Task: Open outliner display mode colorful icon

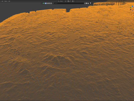Action: [x=44, y=3]
